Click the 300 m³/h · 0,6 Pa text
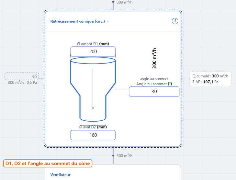The image size is (236, 180). [22, 83]
